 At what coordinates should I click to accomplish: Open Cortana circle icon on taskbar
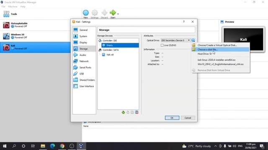23,146
